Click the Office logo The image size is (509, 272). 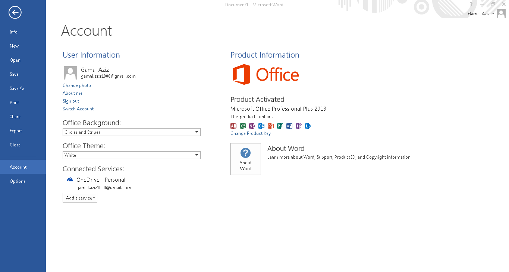(266, 74)
